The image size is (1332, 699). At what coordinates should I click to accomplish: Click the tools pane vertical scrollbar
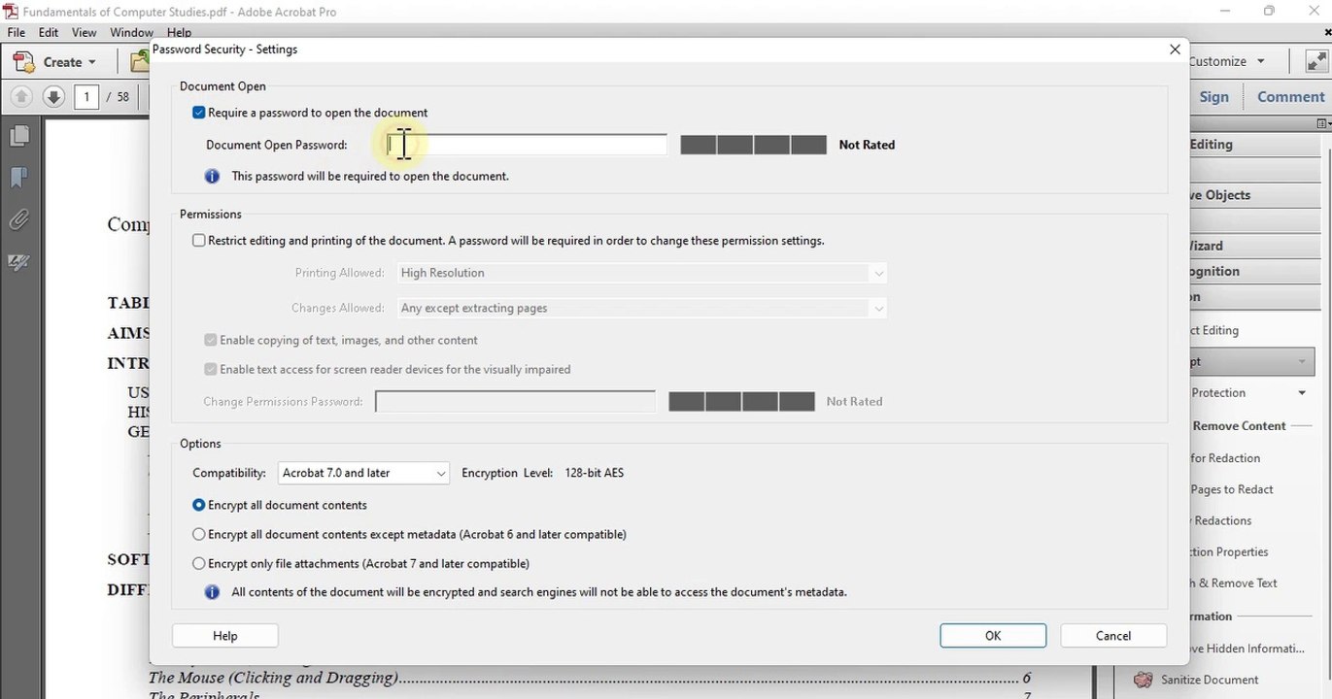click(1325, 408)
